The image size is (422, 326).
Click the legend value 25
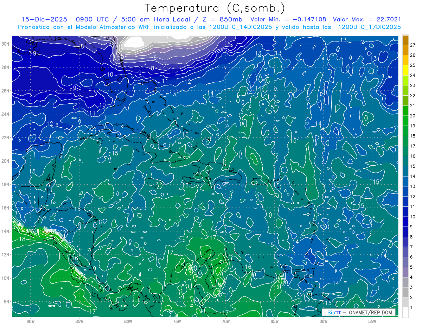tap(413, 65)
